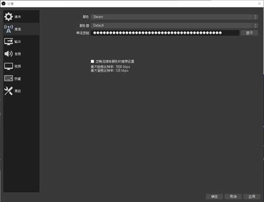Open the Service dropdown showing Steam
The width and height of the screenshot is (264, 202).
(174, 17)
